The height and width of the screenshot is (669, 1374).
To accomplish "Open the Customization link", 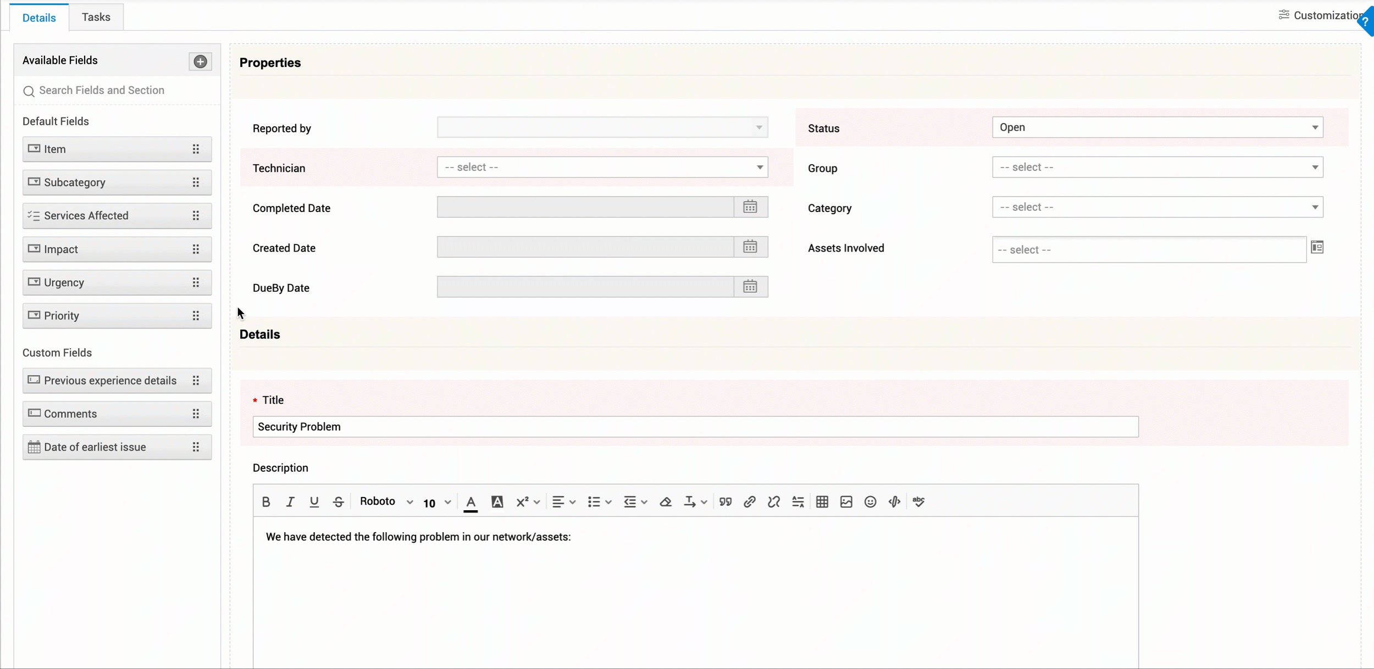I will (x=1321, y=15).
